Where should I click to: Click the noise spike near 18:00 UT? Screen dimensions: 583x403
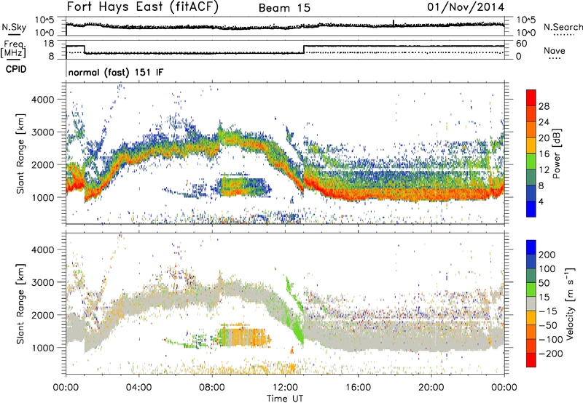click(394, 23)
